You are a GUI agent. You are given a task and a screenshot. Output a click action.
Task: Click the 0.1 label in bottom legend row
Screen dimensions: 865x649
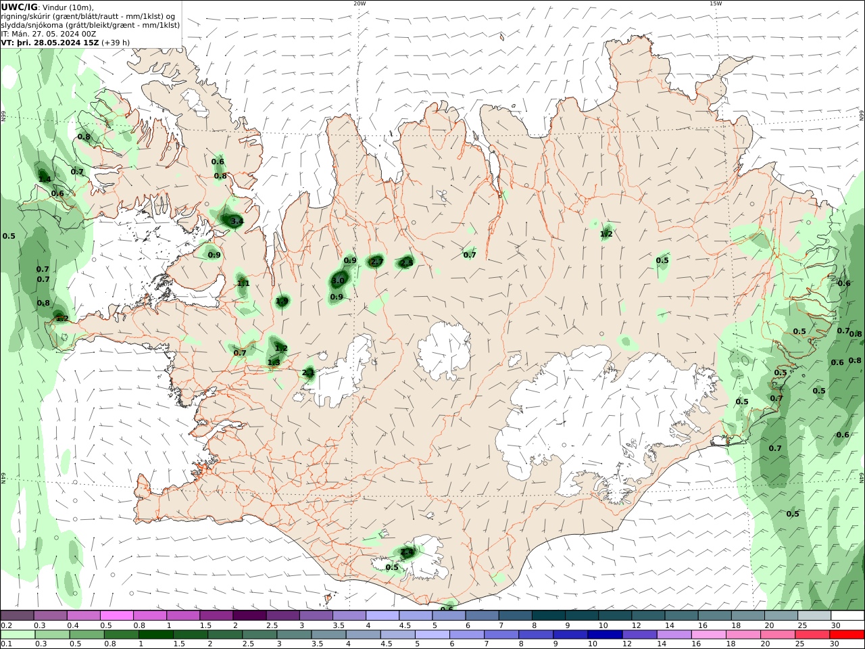(6, 644)
